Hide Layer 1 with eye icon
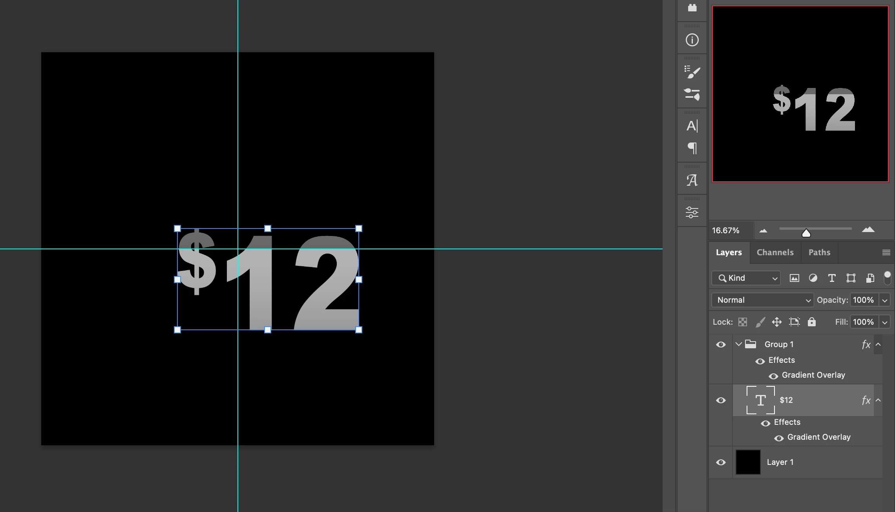 click(x=721, y=463)
